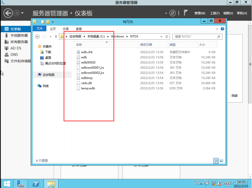Switch to the 查看 ribbon tab

tap(79, 29)
